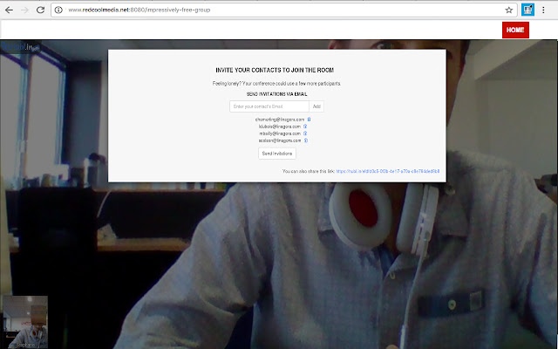Open the shareable hubl.in room link

pos(387,171)
